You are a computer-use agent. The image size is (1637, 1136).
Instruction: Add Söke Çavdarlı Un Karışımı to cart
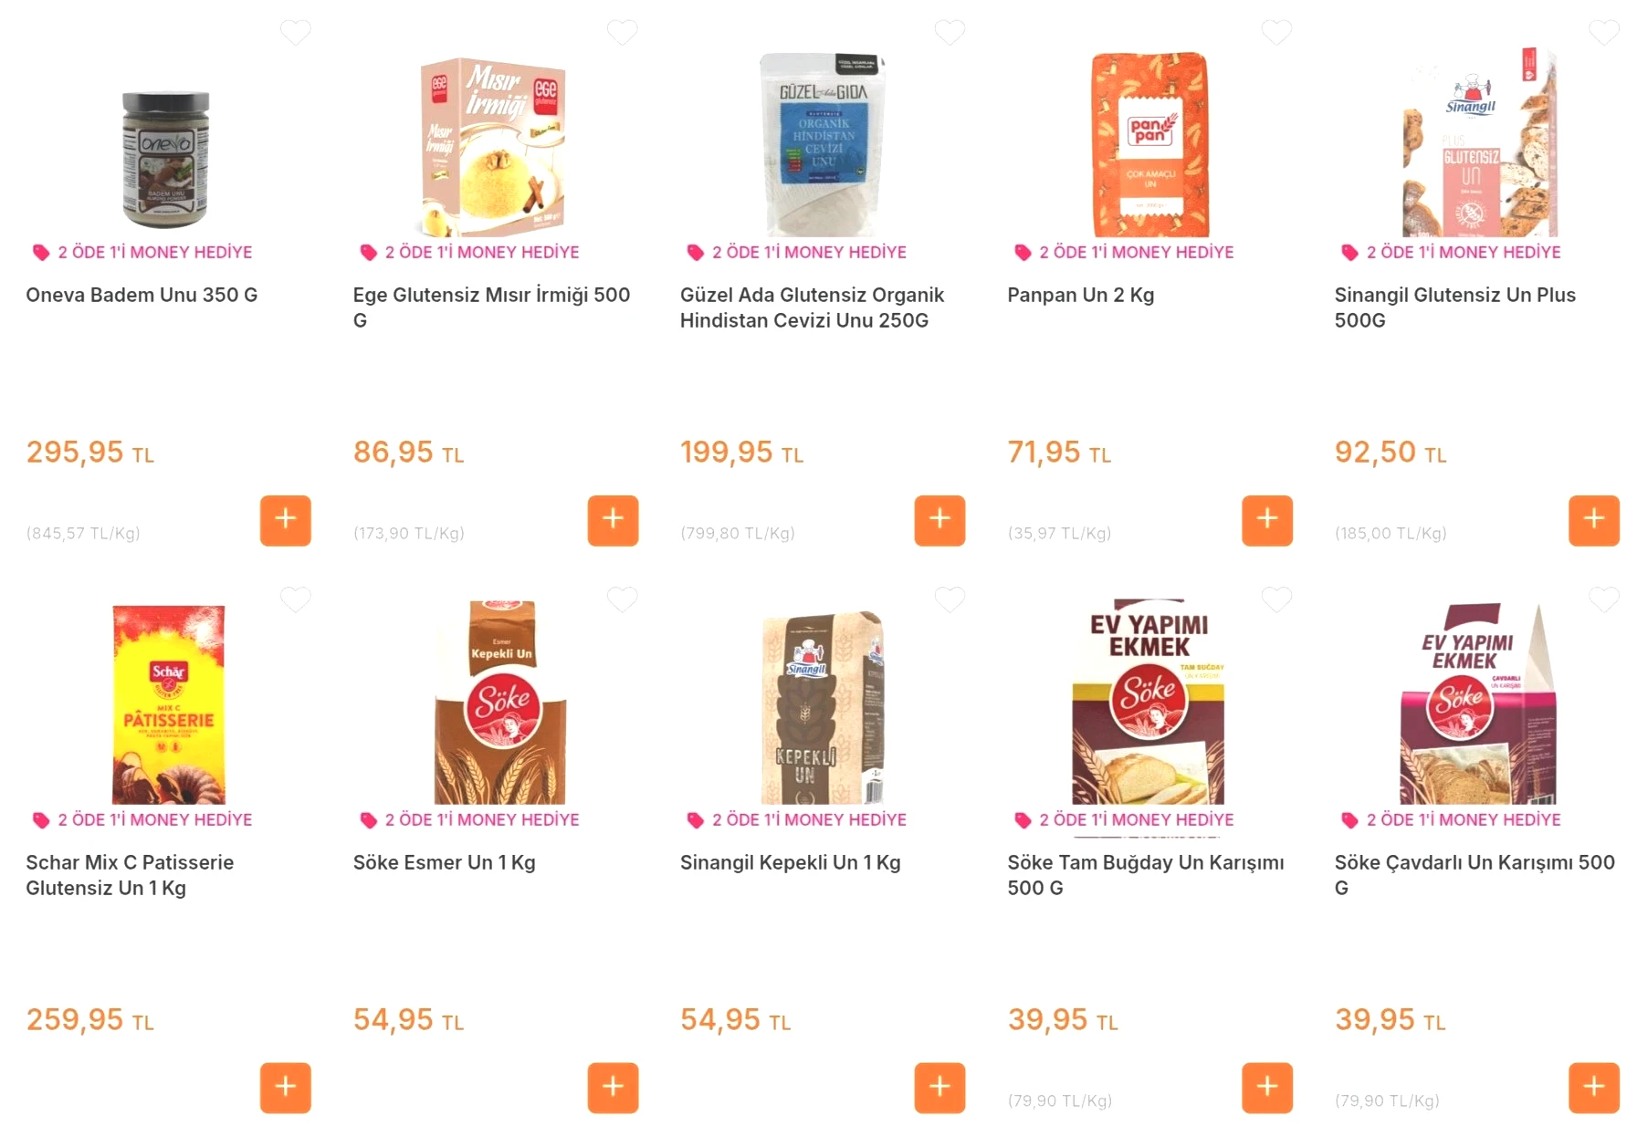click(1594, 1088)
